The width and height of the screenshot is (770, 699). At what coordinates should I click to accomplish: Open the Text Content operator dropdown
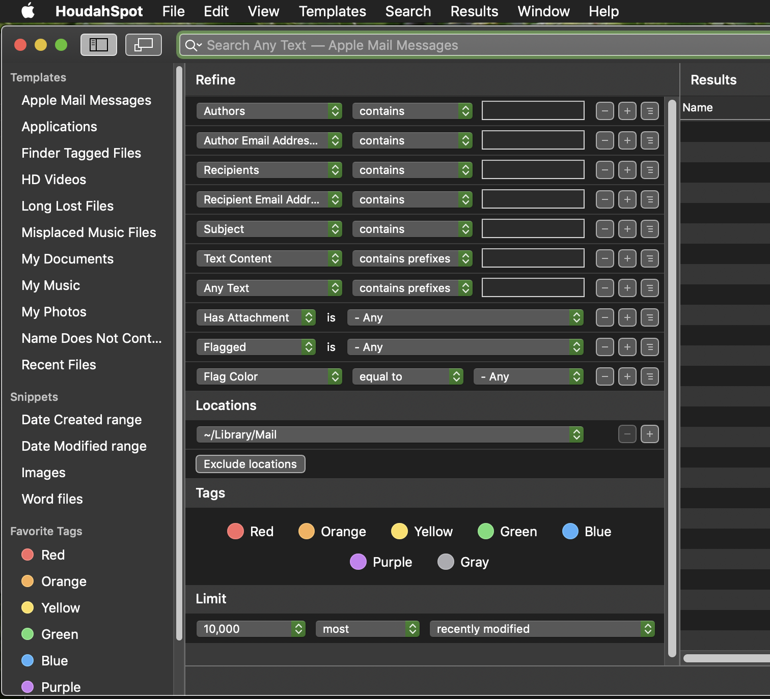click(x=413, y=258)
